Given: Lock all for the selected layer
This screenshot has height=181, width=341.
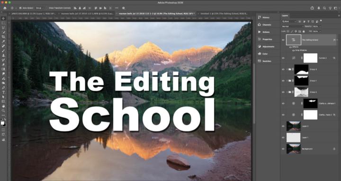Looking at the screenshot, I should 304,32.
